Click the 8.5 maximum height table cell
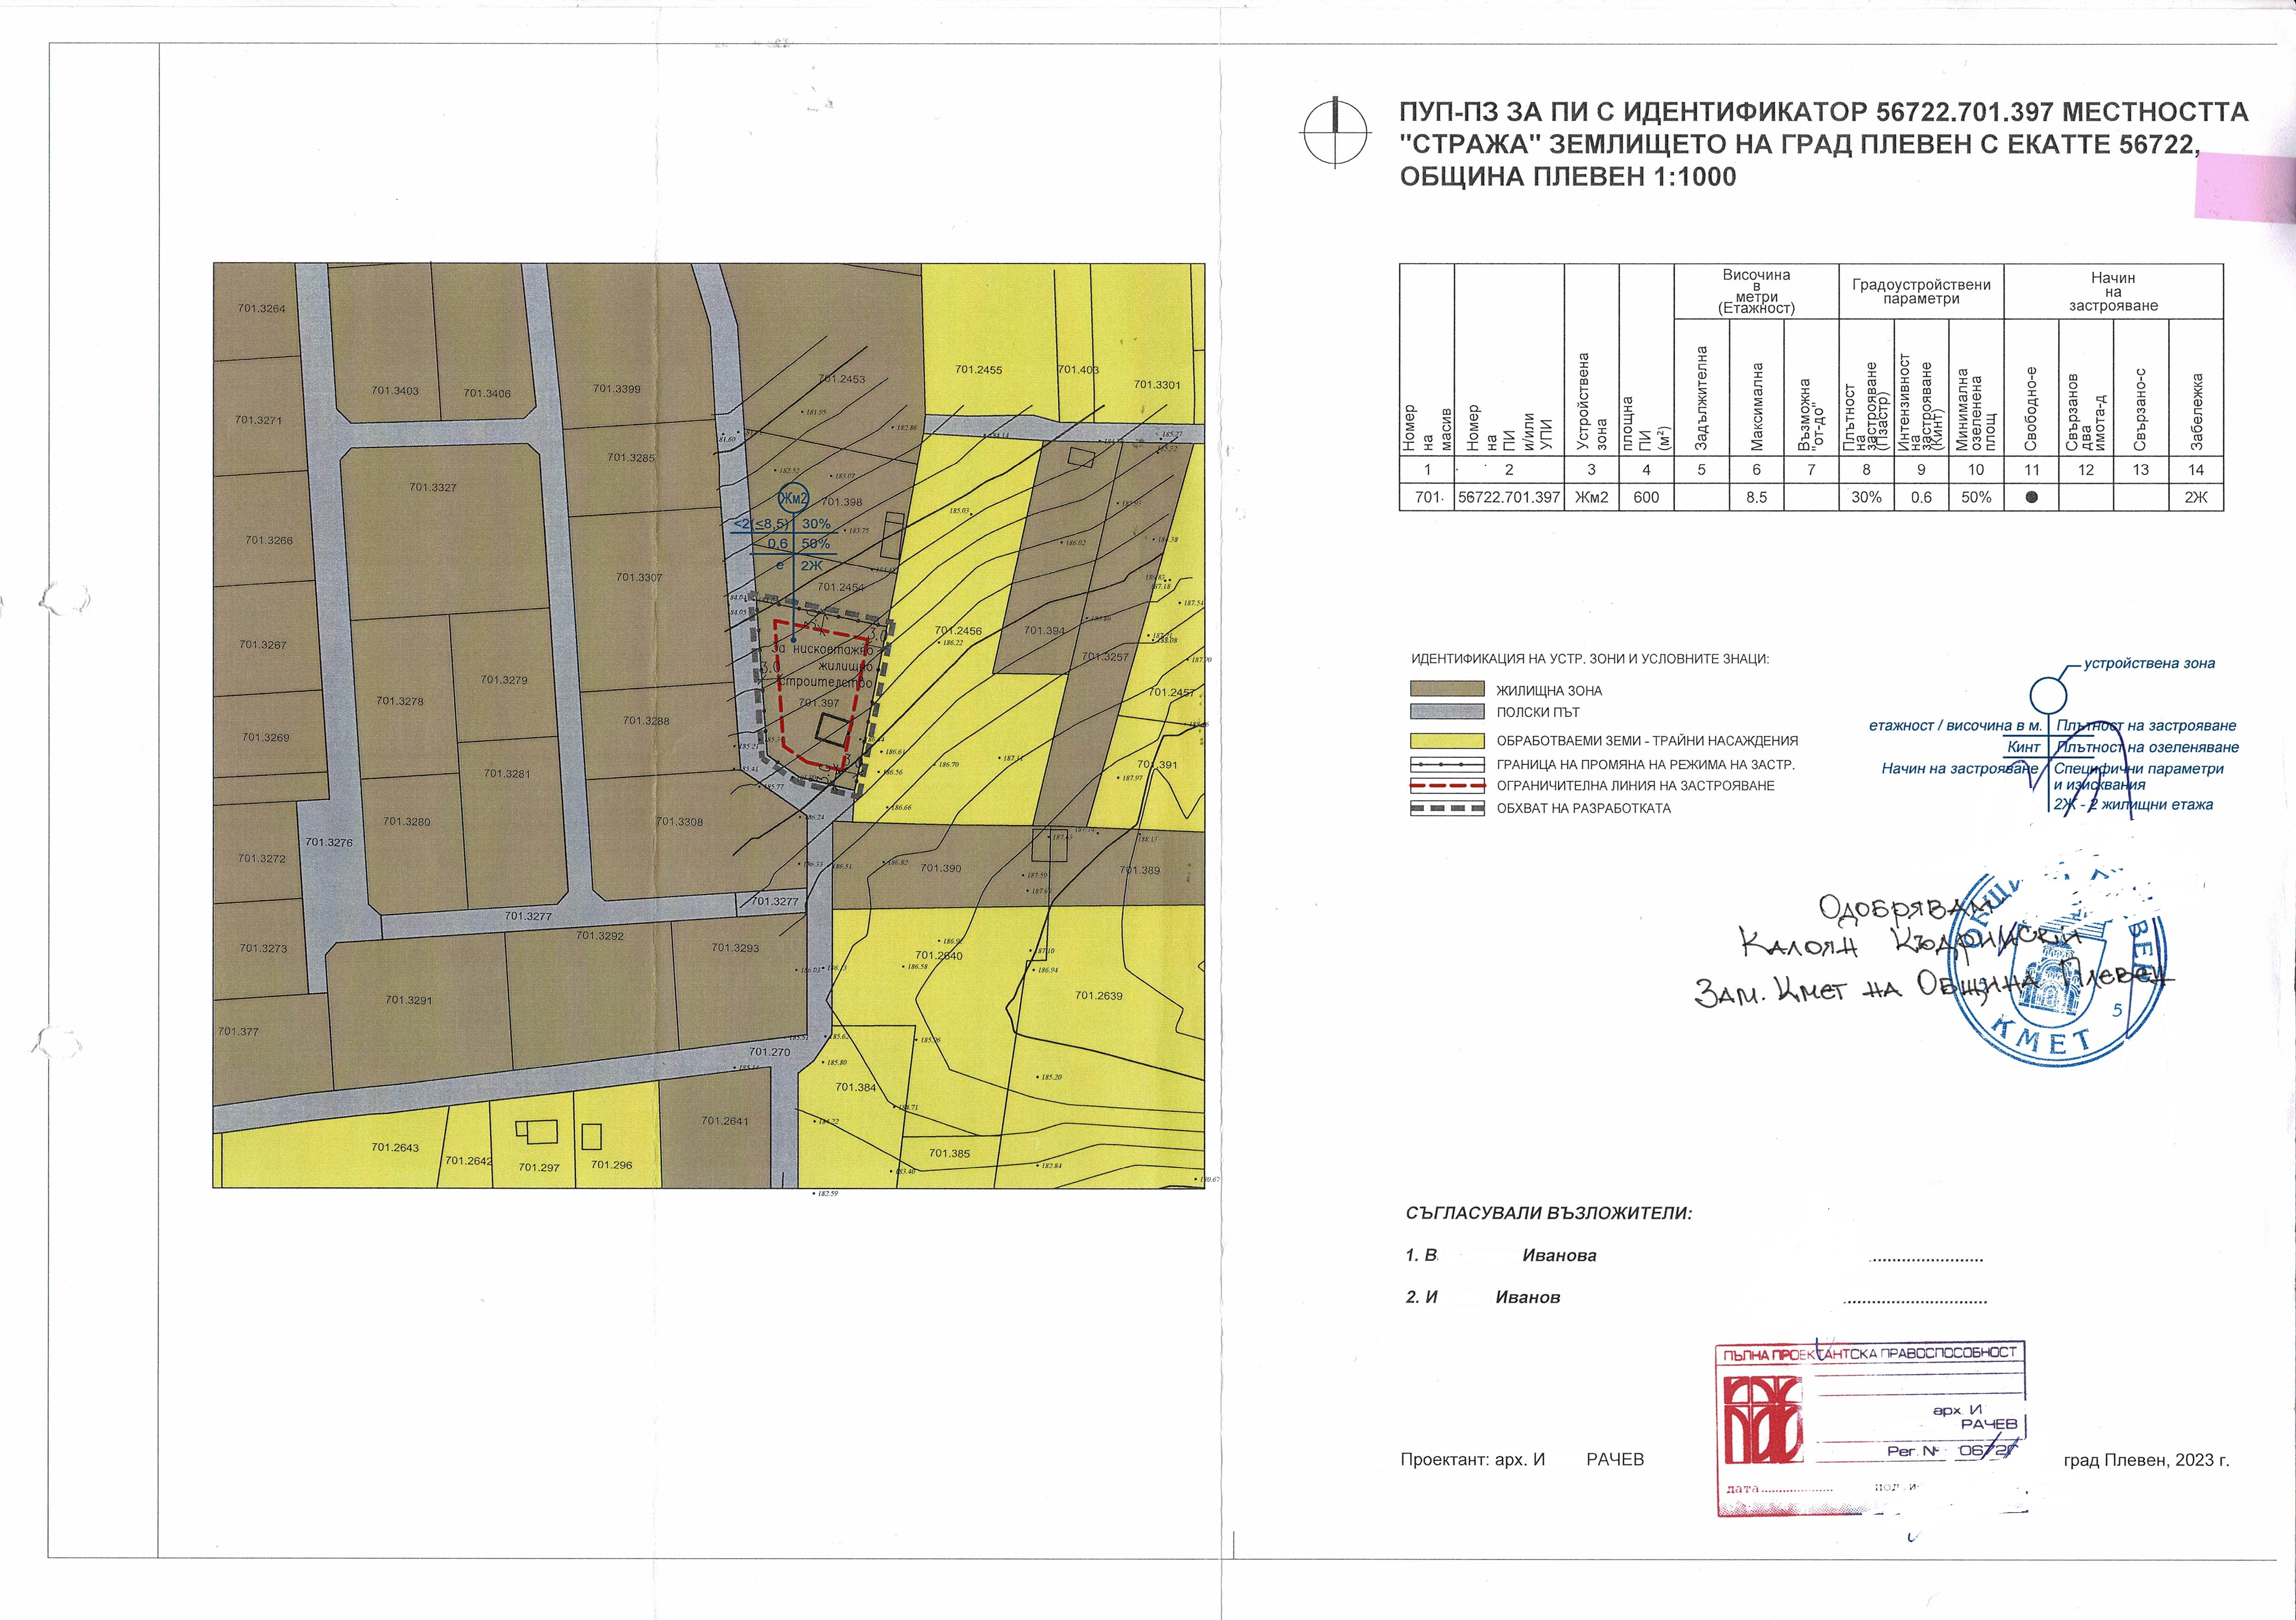 1756,497
